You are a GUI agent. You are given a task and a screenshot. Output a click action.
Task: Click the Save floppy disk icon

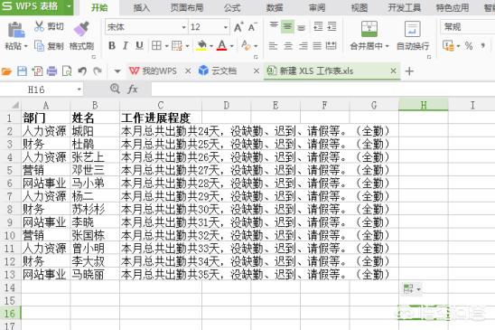tap(22, 71)
